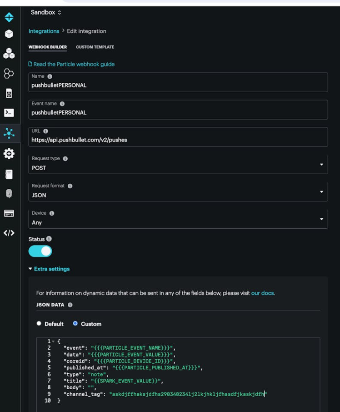
Task: Open the Billing credit card icon
Action: 9,213
